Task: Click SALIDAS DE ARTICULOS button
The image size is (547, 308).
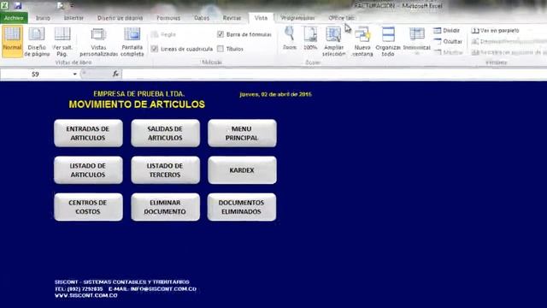Action: pyautogui.click(x=165, y=133)
